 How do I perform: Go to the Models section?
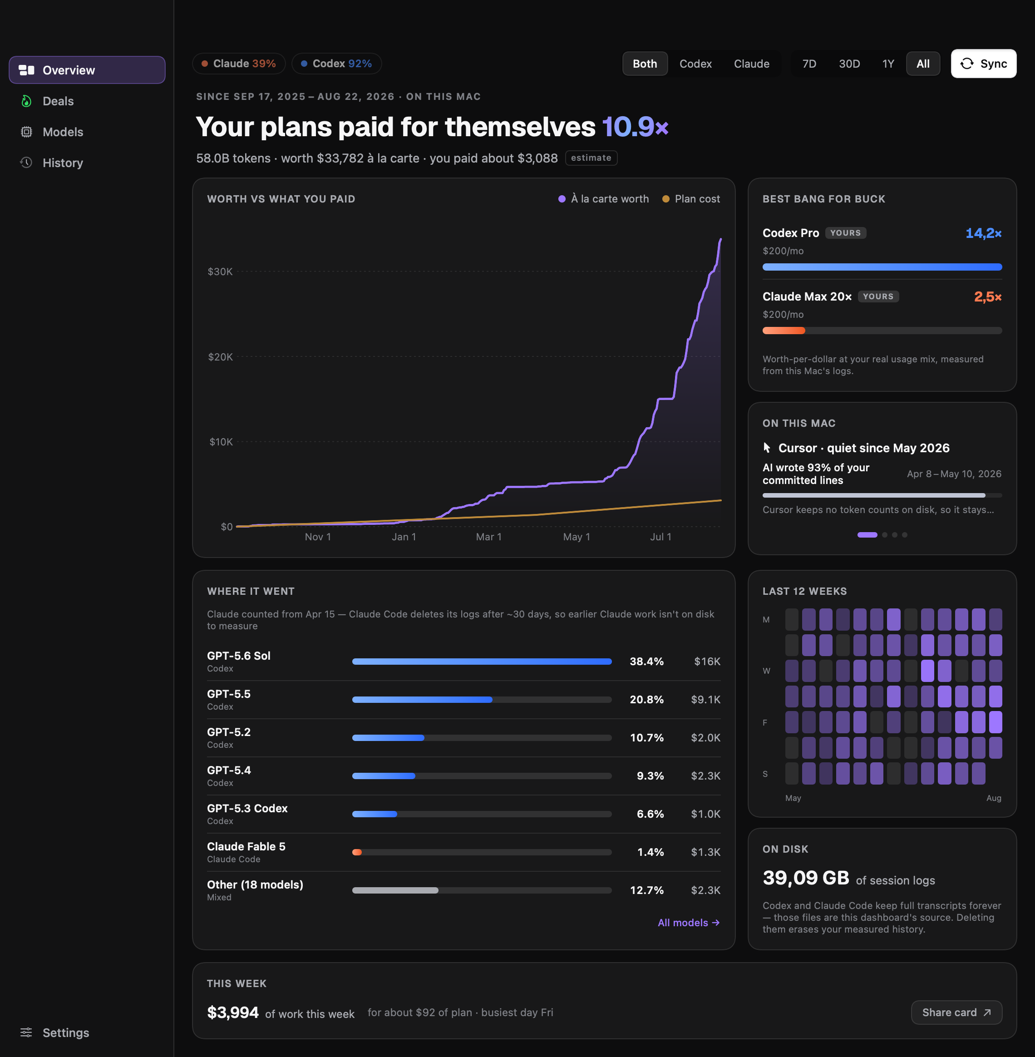[x=87, y=132]
